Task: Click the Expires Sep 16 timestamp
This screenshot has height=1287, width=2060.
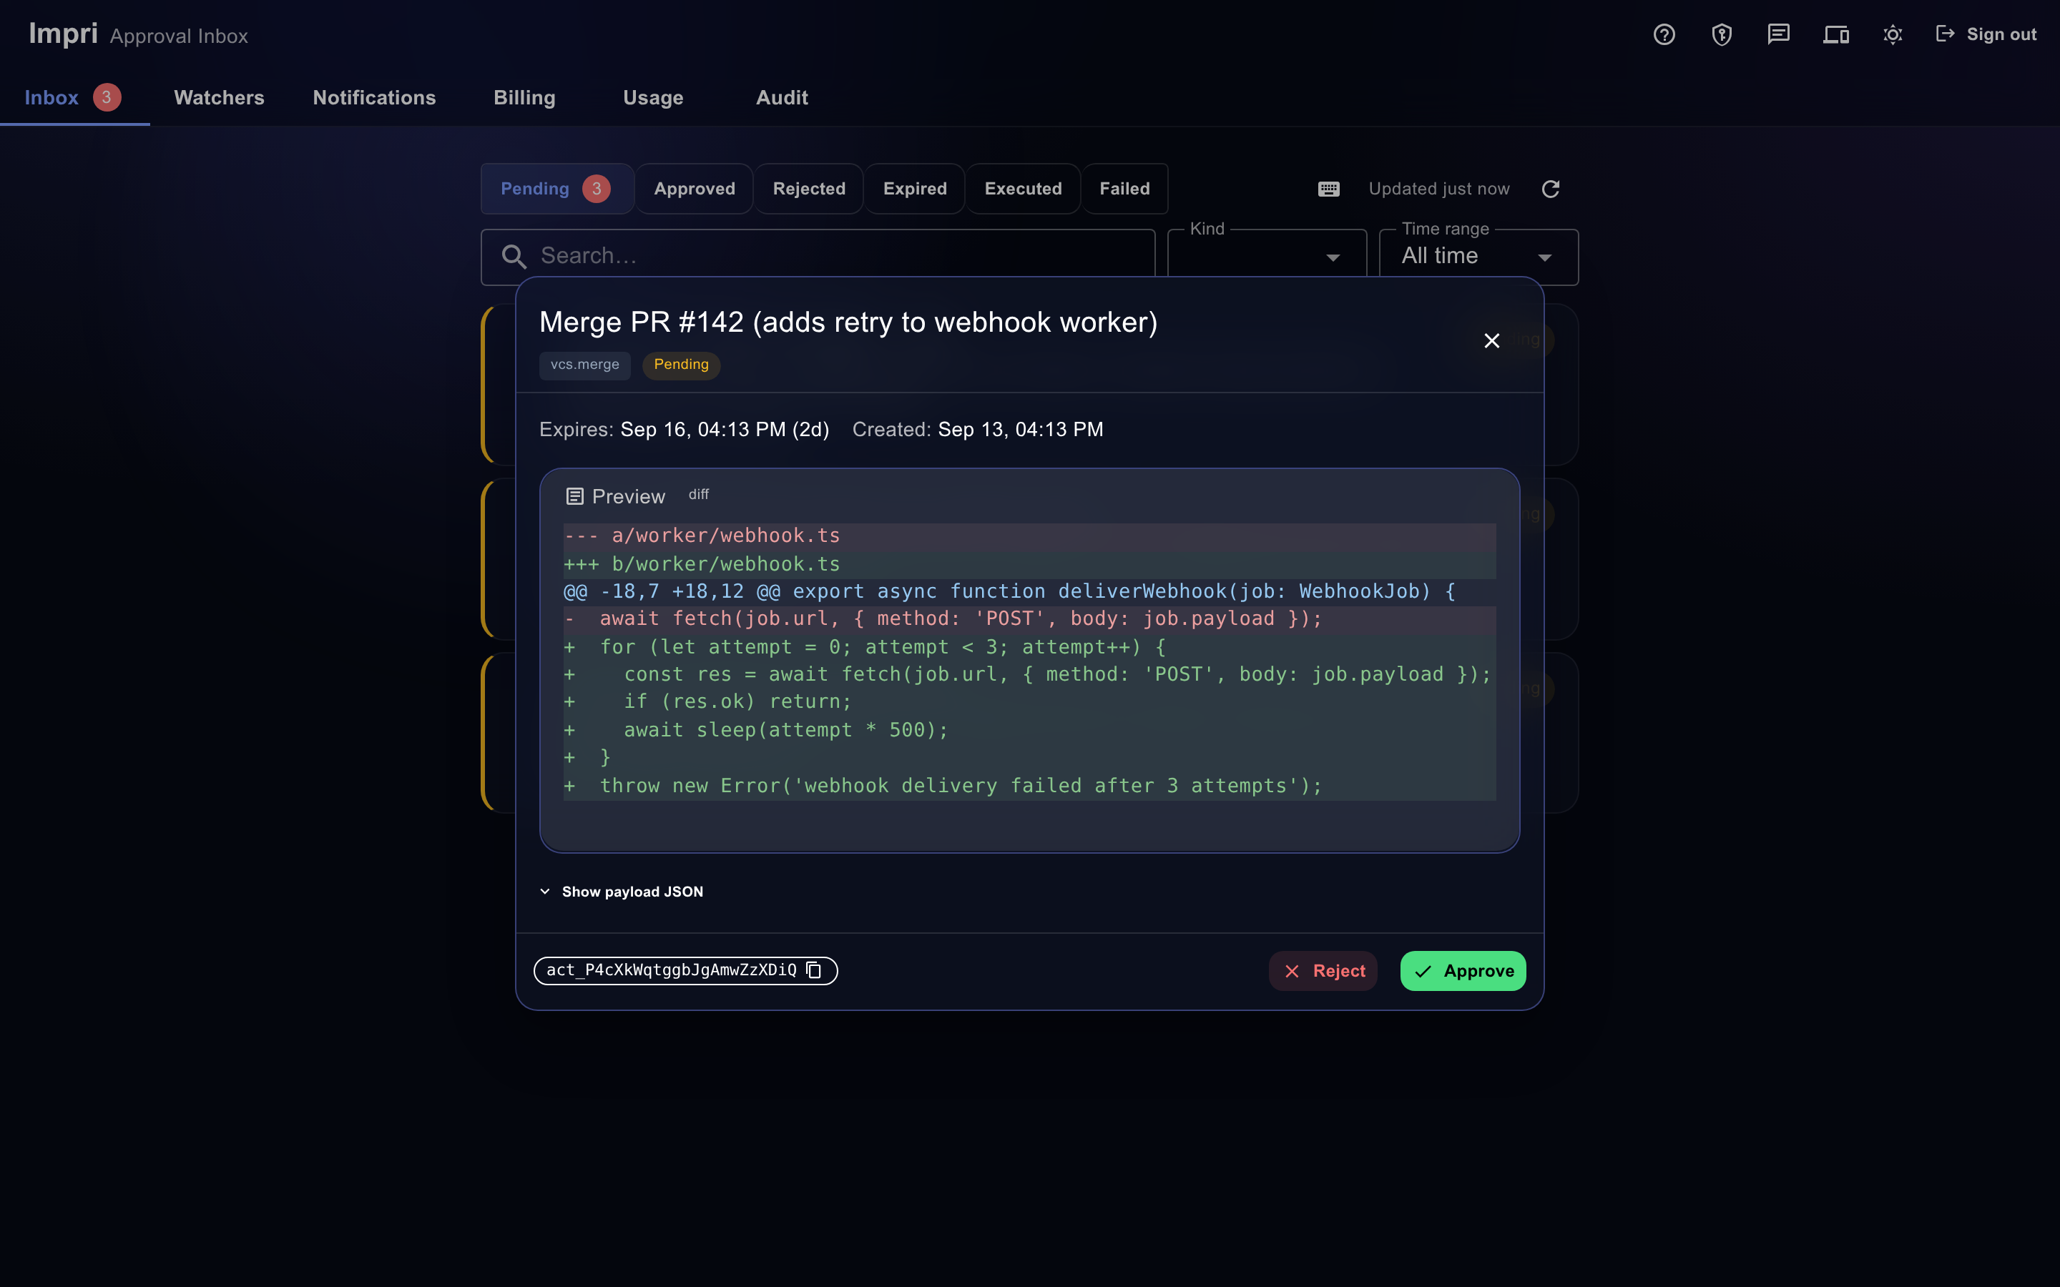Action: [x=684, y=430]
